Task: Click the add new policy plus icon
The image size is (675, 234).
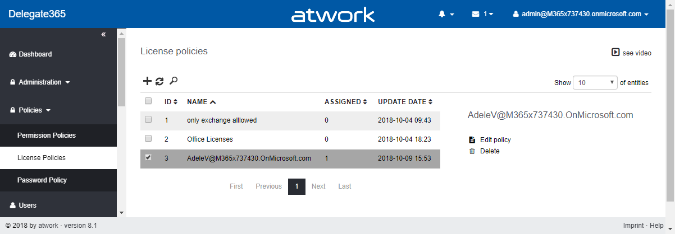Action: point(147,81)
